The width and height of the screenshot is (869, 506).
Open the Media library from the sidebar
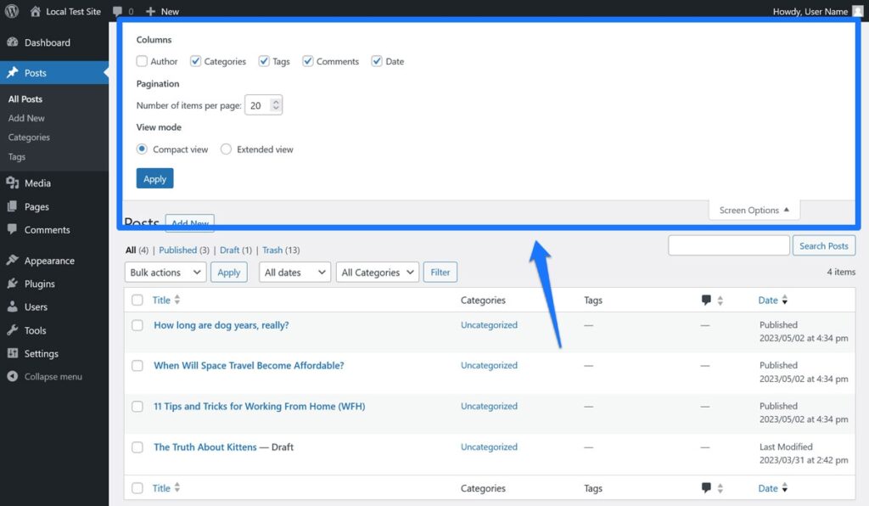(x=37, y=183)
